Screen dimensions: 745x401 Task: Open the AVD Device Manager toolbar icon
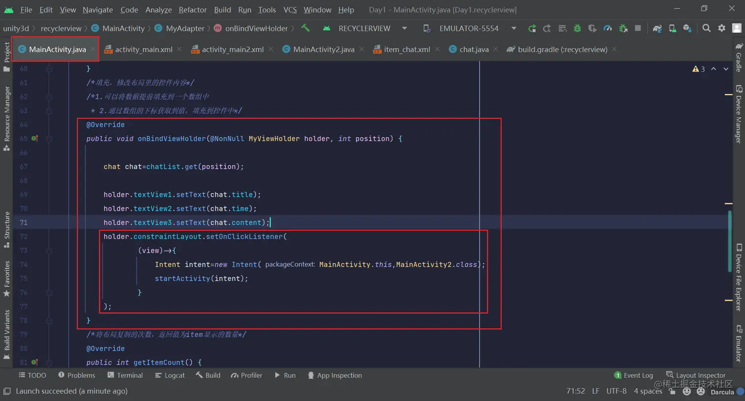click(x=673, y=29)
